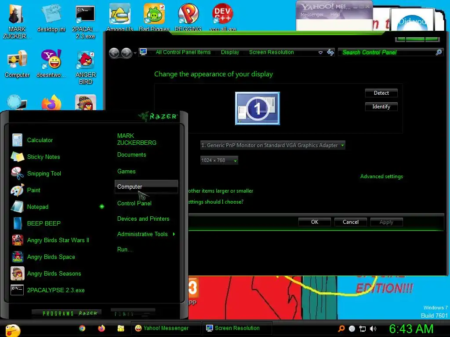Select 2PACAL 2.3.exe desktop shortcut
The image size is (450, 337).
pyautogui.click(x=85, y=22)
